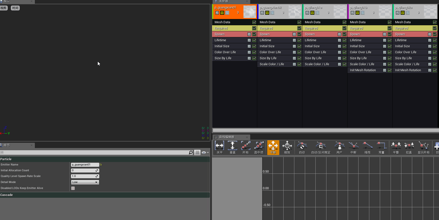This screenshot has width=439, height=220.
Task: Select p_guangxian01 emitter thumbnail
Action: click(x=250, y=11)
